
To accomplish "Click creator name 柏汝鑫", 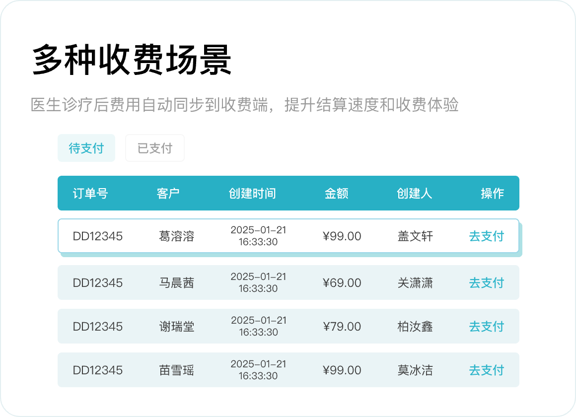I will [415, 327].
